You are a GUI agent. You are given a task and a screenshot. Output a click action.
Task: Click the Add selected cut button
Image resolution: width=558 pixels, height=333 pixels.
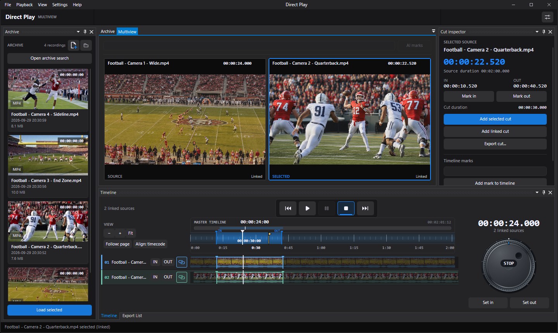[495, 119]
